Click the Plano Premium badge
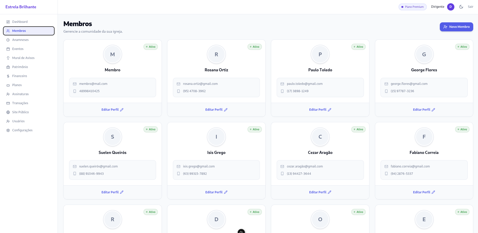Viewport: 478px width, 233px height. click(x=412, y=7)
